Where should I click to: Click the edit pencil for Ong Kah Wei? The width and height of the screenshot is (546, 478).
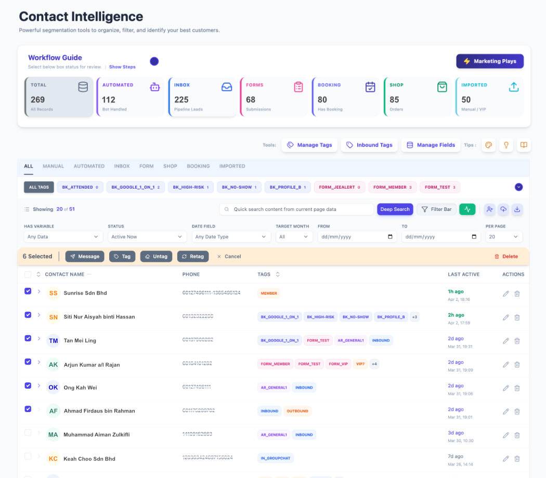click(x=505, y=388)
